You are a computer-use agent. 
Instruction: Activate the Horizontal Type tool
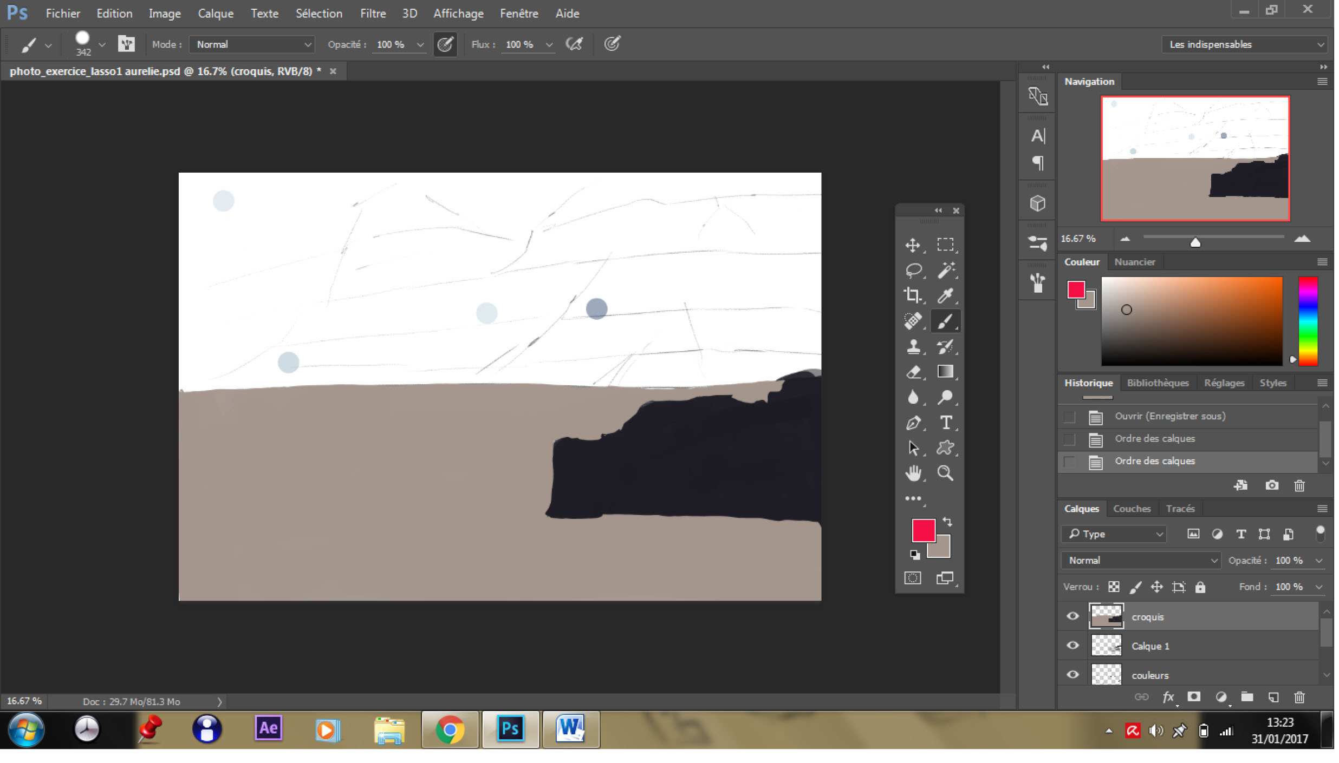point(945,423)
